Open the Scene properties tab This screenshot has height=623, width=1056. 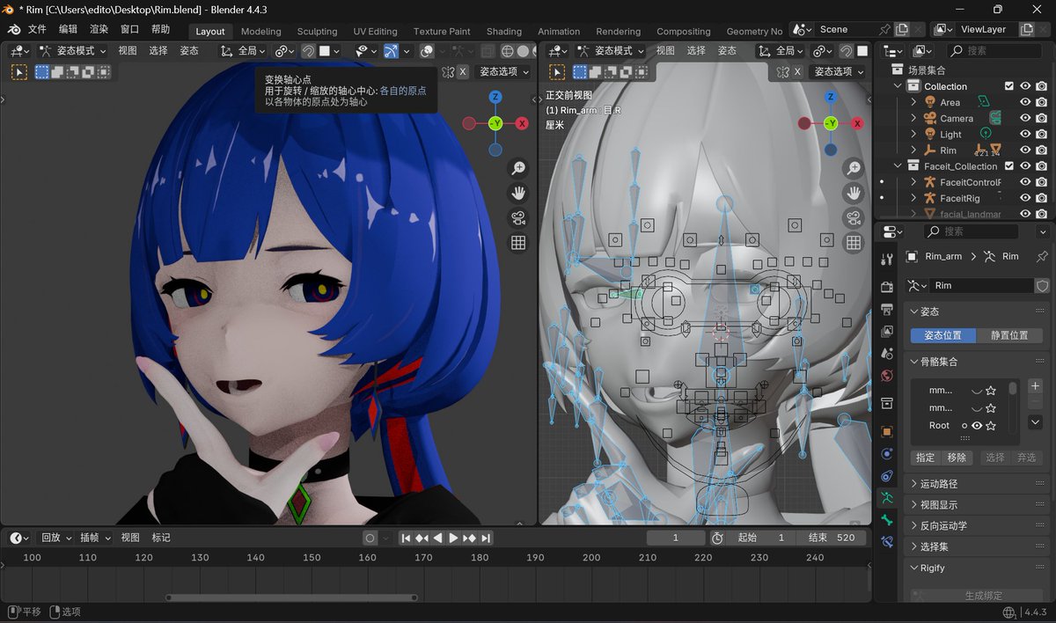click(887, 353)
